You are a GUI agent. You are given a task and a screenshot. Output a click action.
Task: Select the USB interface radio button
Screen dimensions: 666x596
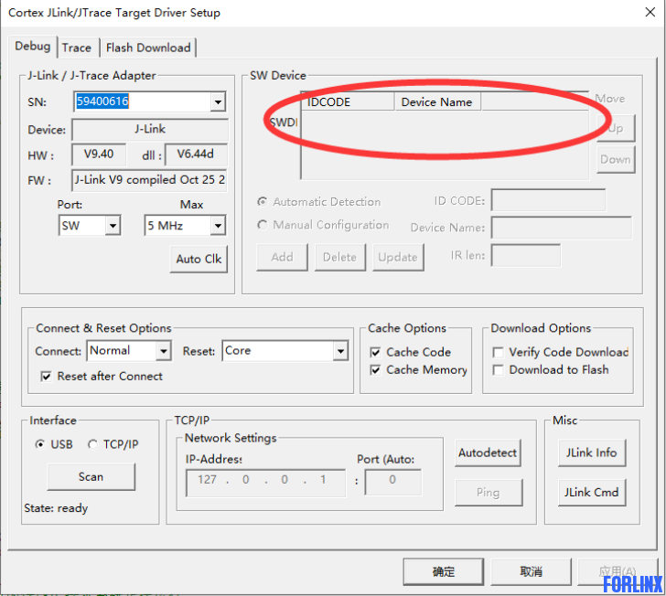point(40,444)
